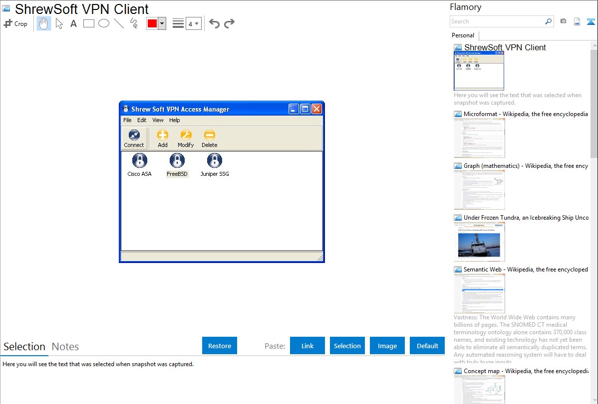The image size is (598, 404).
Task: Click the Add connection icon
Action: coord(162,138)
